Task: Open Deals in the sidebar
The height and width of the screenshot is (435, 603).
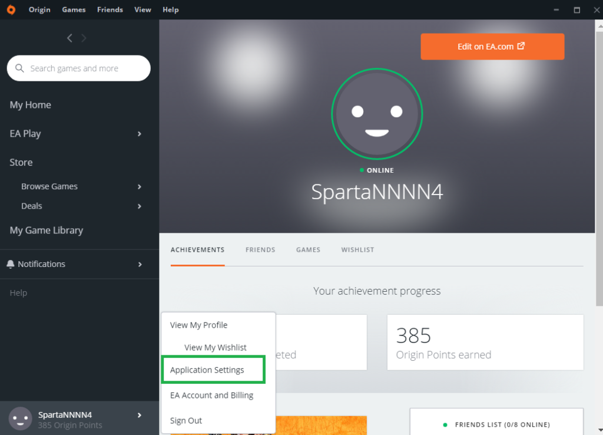Action: [x=32, y=206]
